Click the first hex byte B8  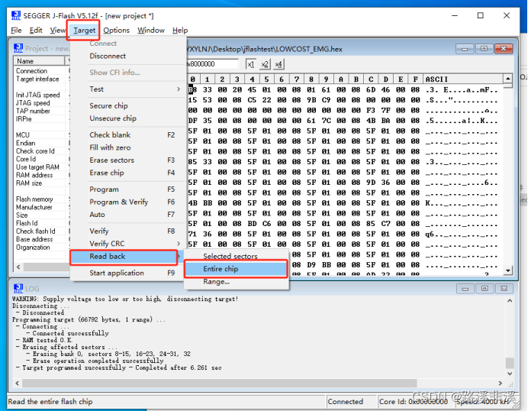(x=192, y=89)
